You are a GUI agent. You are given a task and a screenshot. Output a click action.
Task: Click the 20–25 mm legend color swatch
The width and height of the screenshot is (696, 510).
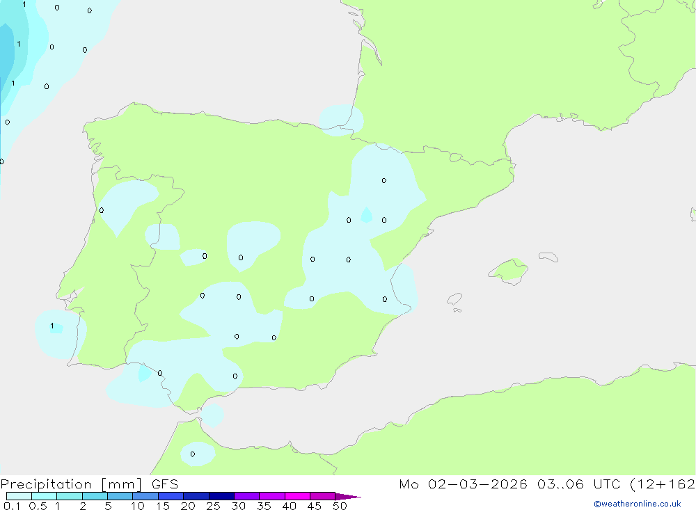pos(196,496)
